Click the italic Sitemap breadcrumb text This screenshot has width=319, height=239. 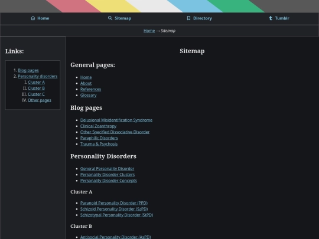pos(168,31)
